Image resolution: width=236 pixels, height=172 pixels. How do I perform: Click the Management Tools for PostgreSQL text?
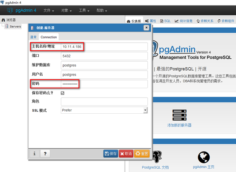(x=196, y=57)
